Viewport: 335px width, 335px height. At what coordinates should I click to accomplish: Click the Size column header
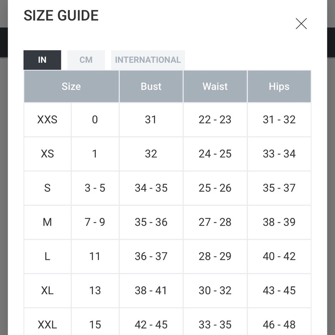(x=71, y=86)
